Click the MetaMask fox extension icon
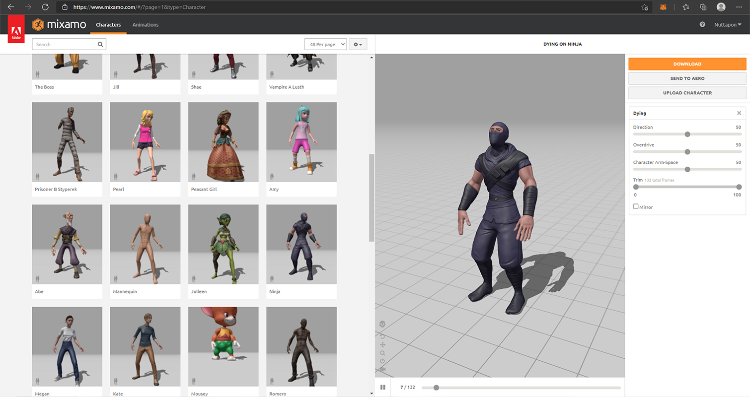 tap(663, 7)
